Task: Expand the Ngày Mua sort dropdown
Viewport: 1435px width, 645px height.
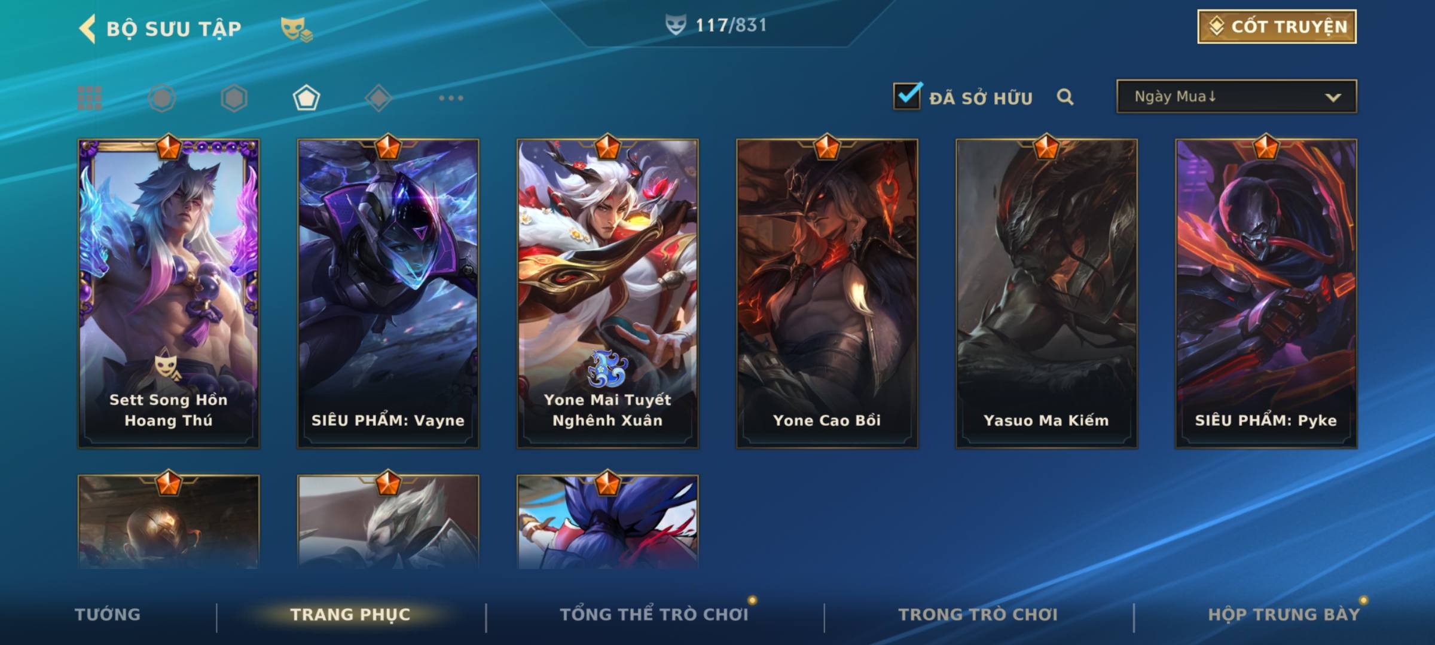Action: [x=1236, y=96]
